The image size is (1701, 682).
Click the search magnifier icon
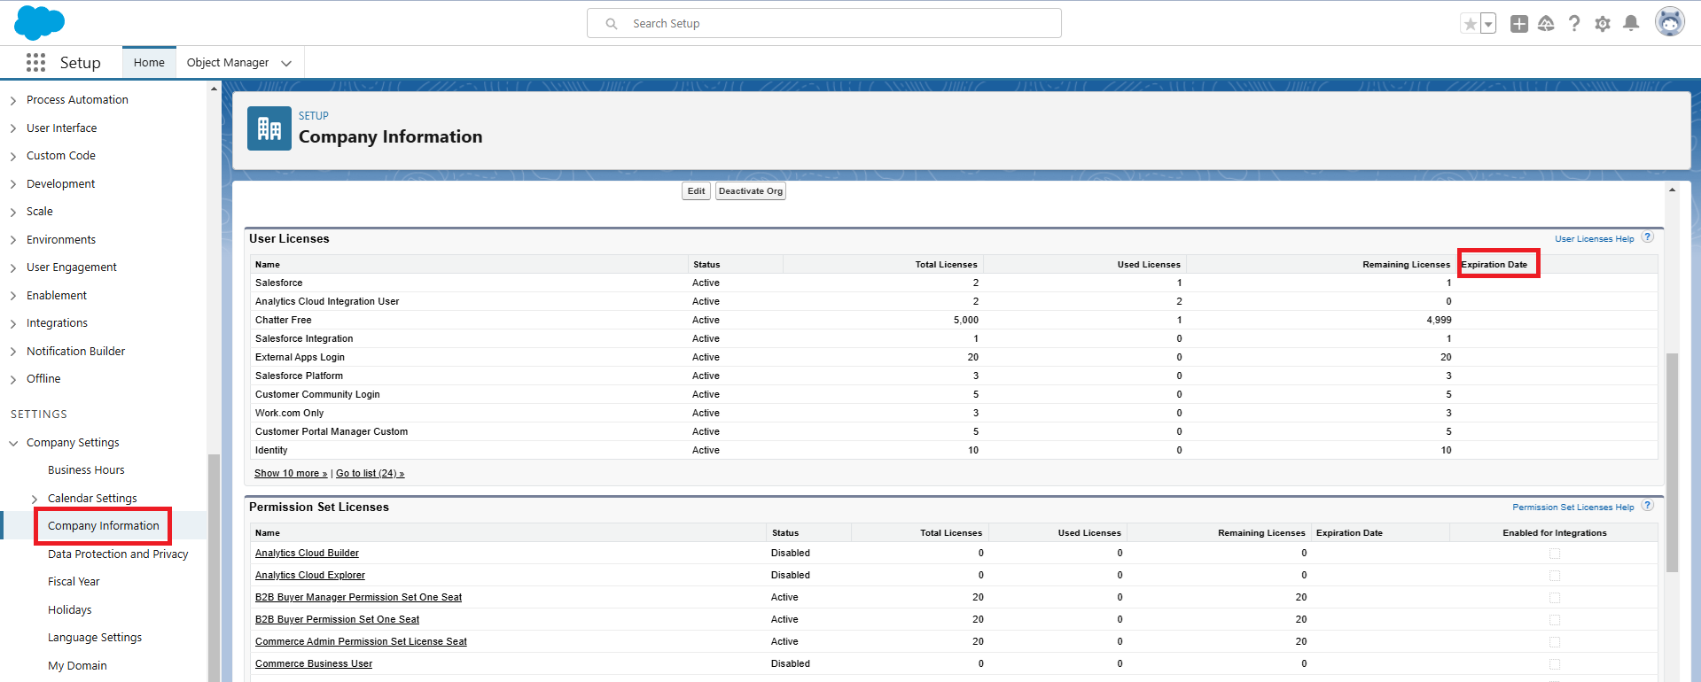click(x=612, y=24)
